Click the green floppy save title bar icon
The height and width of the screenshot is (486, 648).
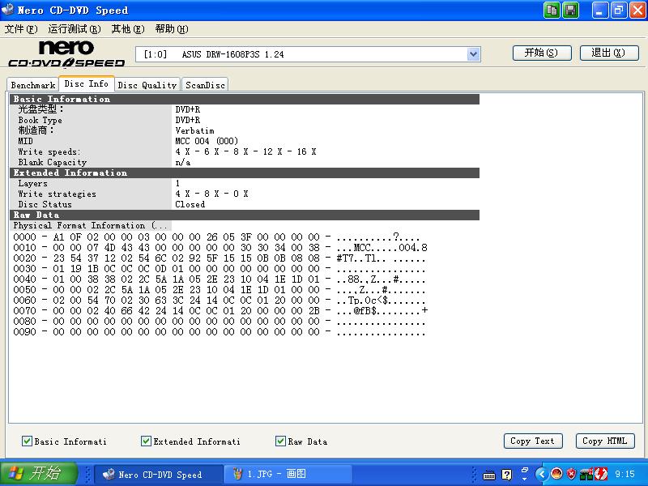point(571,11)
